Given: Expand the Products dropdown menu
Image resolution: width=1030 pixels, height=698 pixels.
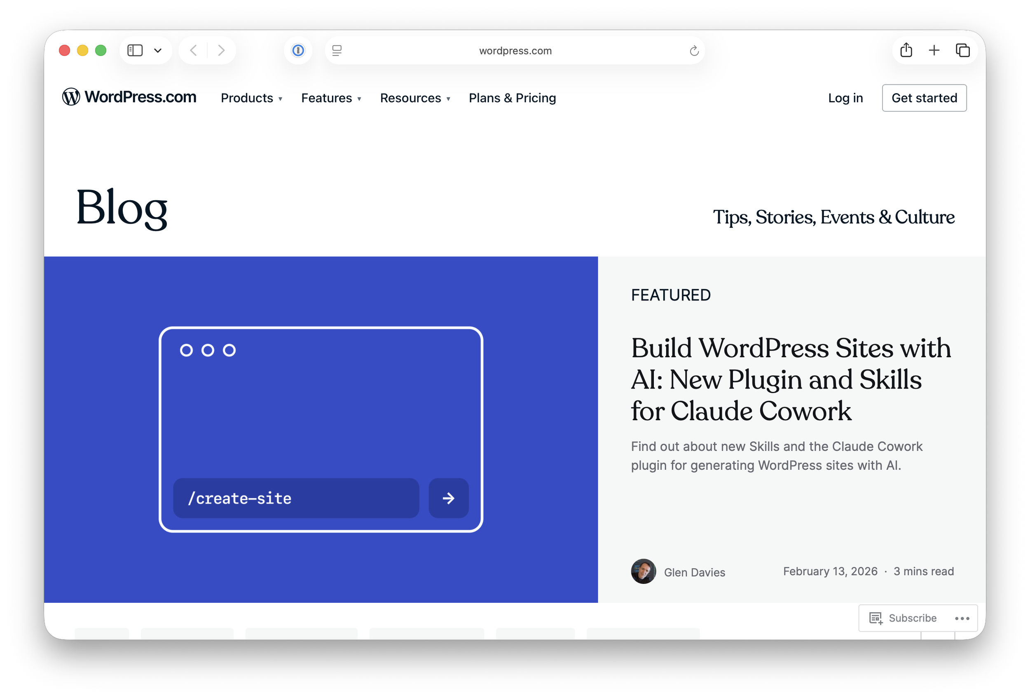Looking at the screenshot, I should click(x=251, y=98).
